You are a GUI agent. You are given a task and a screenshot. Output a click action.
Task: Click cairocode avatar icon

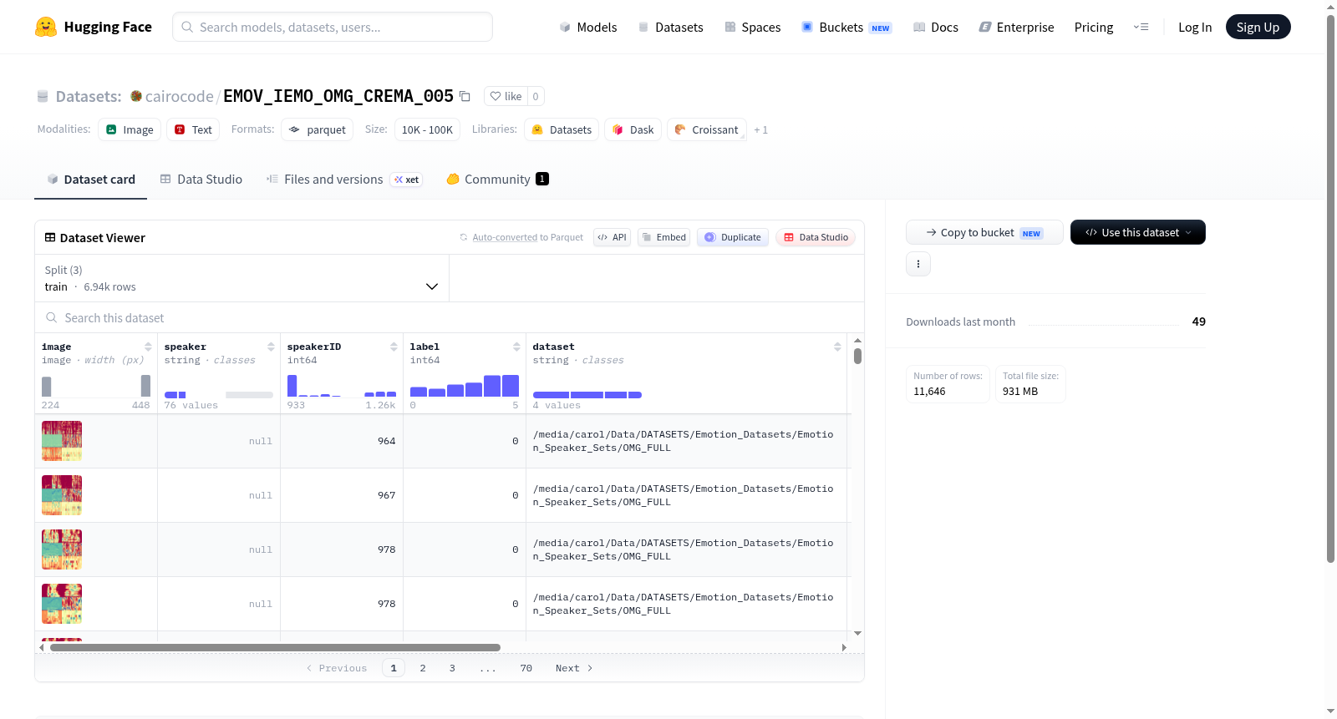pyautogui.click(x=136, y=96)
